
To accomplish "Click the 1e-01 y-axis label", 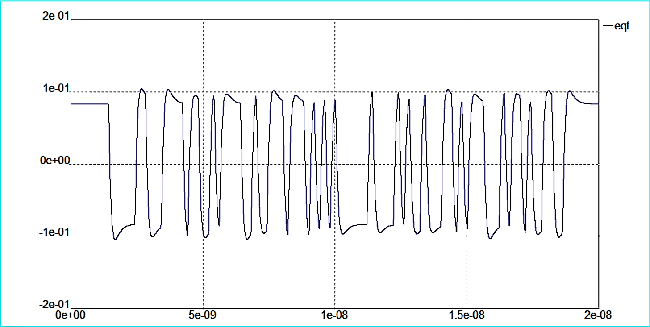I will (x=56, y=88).
